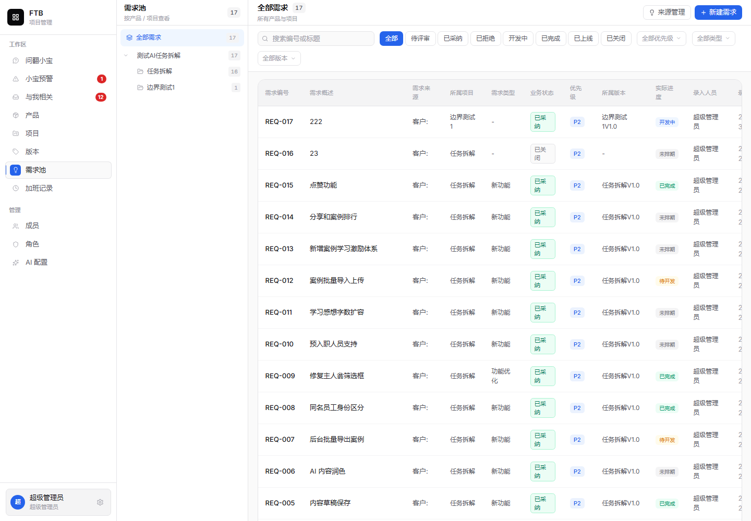Click the 待开发 tag on REQ-012
Screen dimensions: 751x521
coord(667,281)
